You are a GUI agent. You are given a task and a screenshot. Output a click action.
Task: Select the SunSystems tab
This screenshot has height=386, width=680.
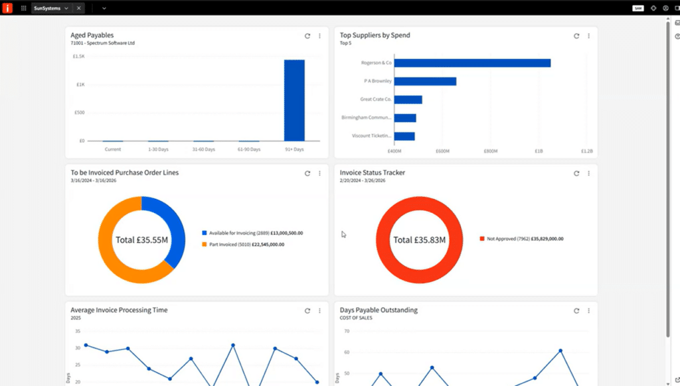pos(46,8)
